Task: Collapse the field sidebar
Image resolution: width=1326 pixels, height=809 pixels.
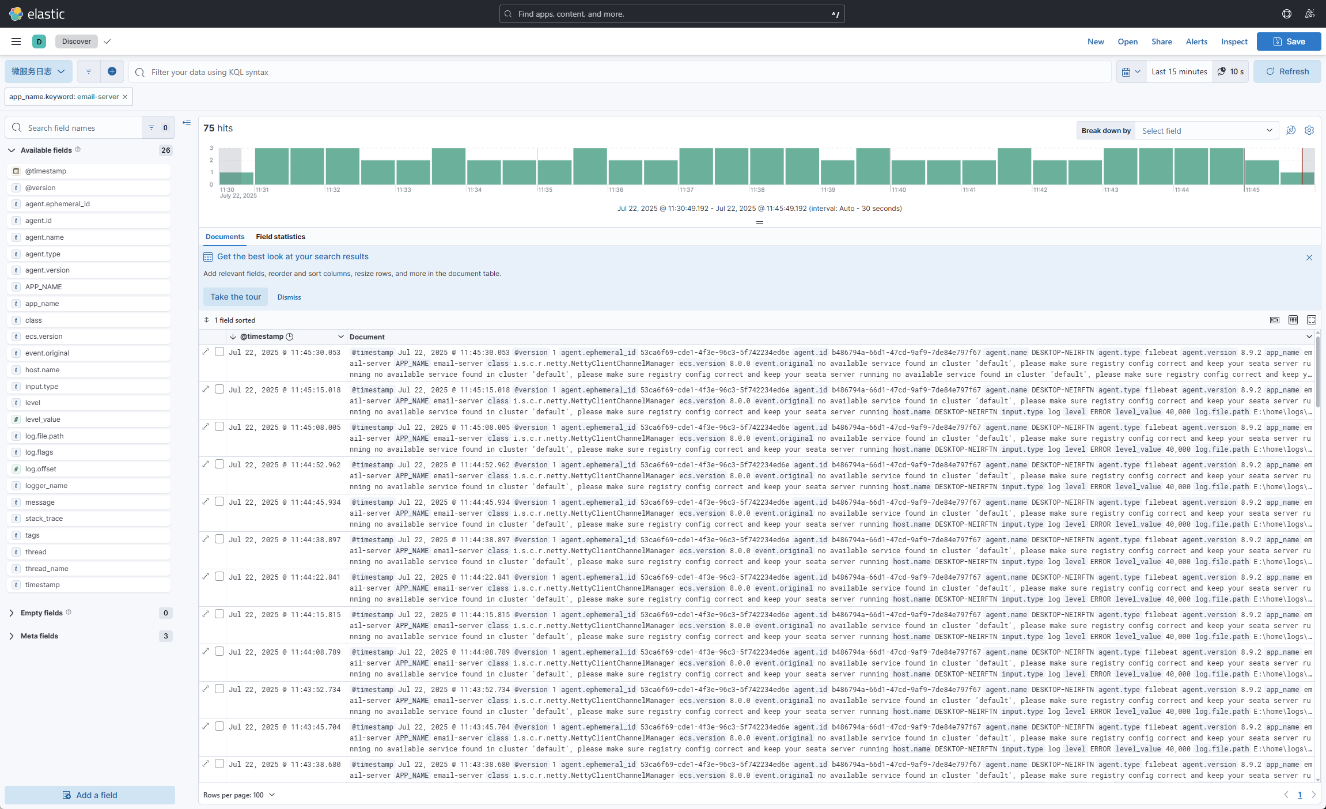Action: coord(187,123)
